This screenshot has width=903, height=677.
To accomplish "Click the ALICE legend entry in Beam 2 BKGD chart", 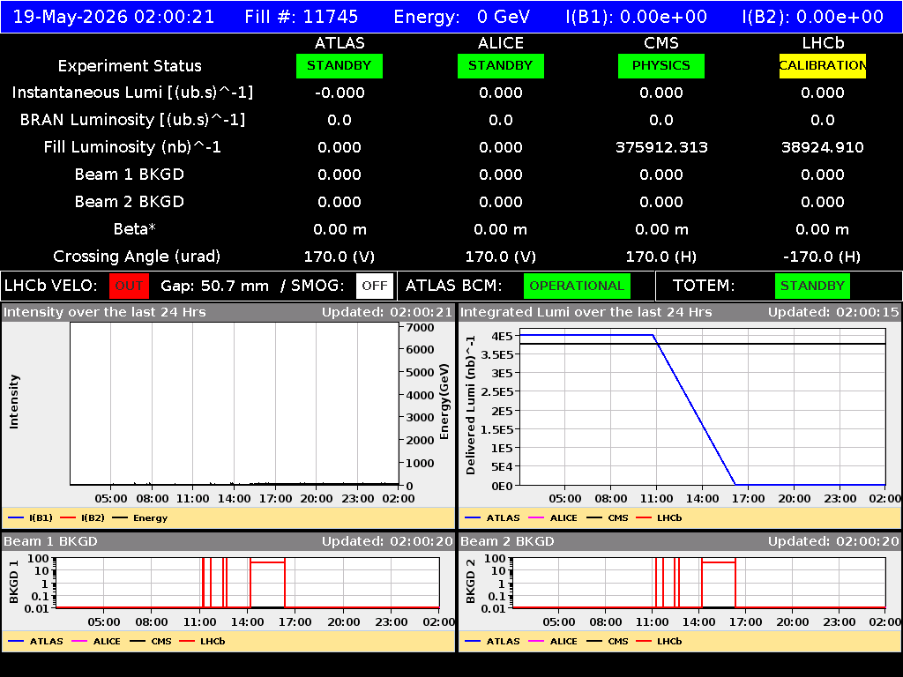I will pos(553,641).
